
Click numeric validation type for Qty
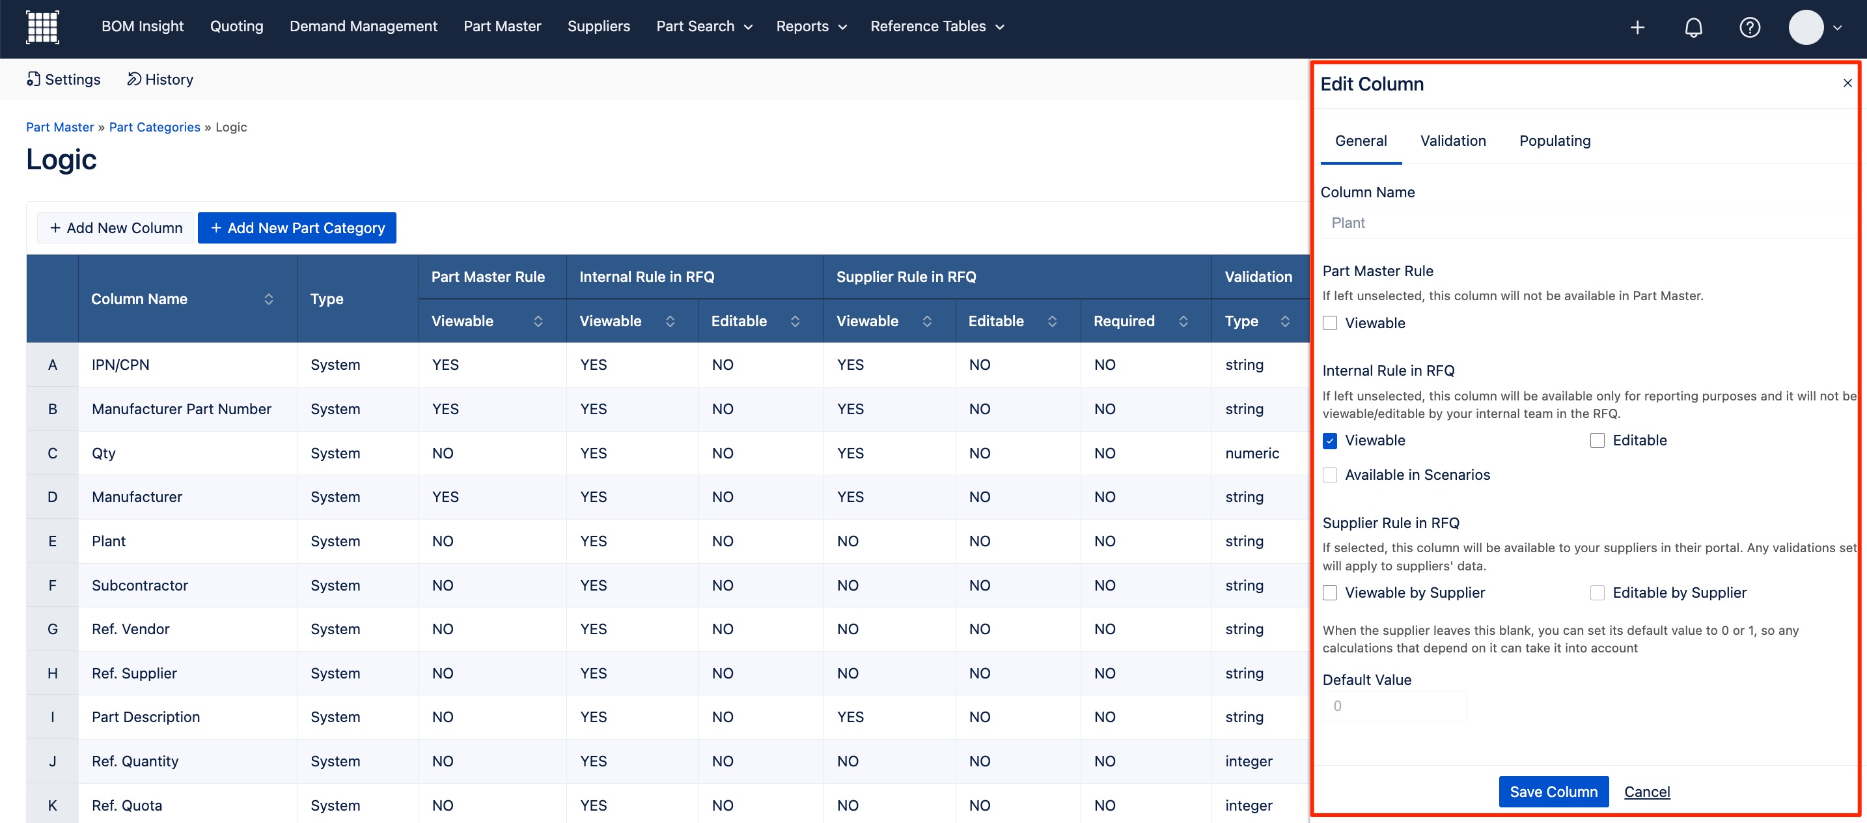click(x=1252, y=453)
